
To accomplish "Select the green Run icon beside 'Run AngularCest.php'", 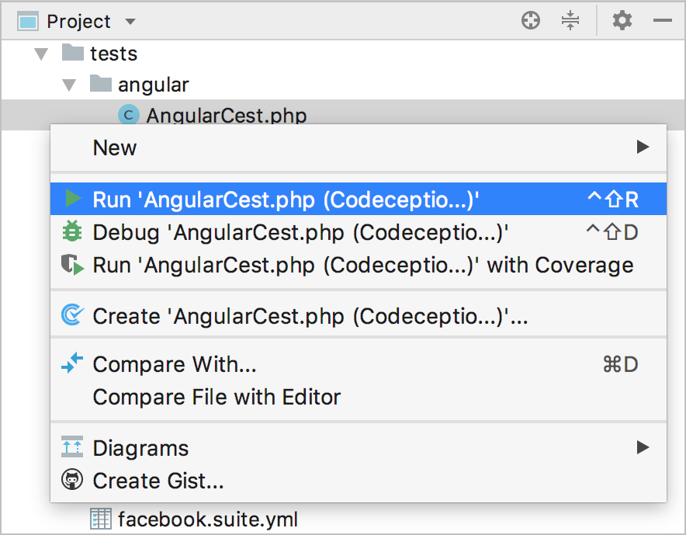I will 73,199.
